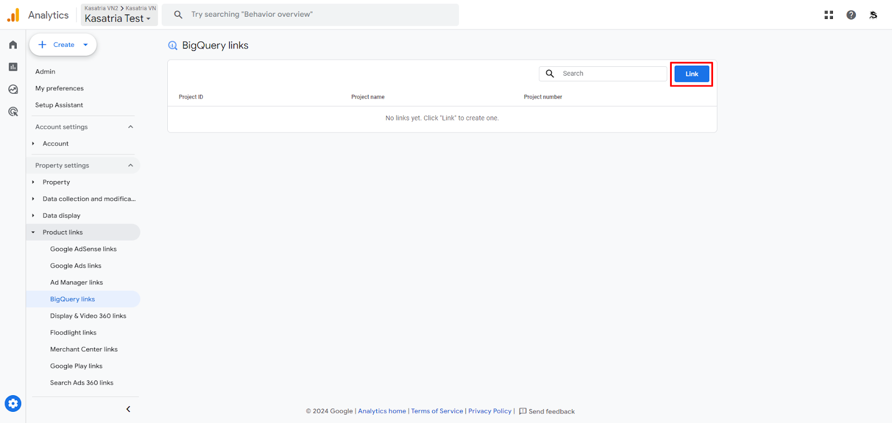Select BigQuery links in sidebar

click(83, 299)
